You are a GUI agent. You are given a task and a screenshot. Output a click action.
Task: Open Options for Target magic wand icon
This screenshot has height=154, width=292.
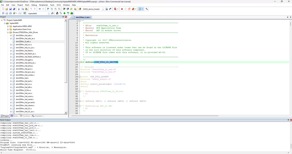click(53, 13)
